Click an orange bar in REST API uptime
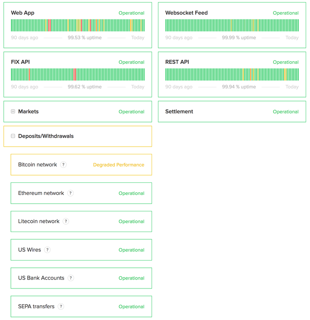Viewport: 310px width, 320px height. [x=251, y=75]
